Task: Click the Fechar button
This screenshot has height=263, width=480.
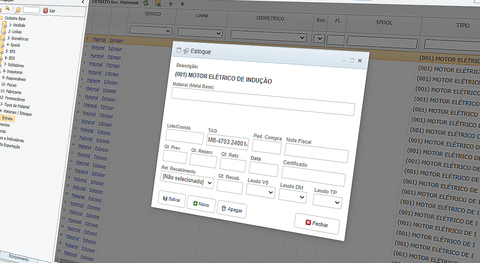Action: tap(317, 224)
